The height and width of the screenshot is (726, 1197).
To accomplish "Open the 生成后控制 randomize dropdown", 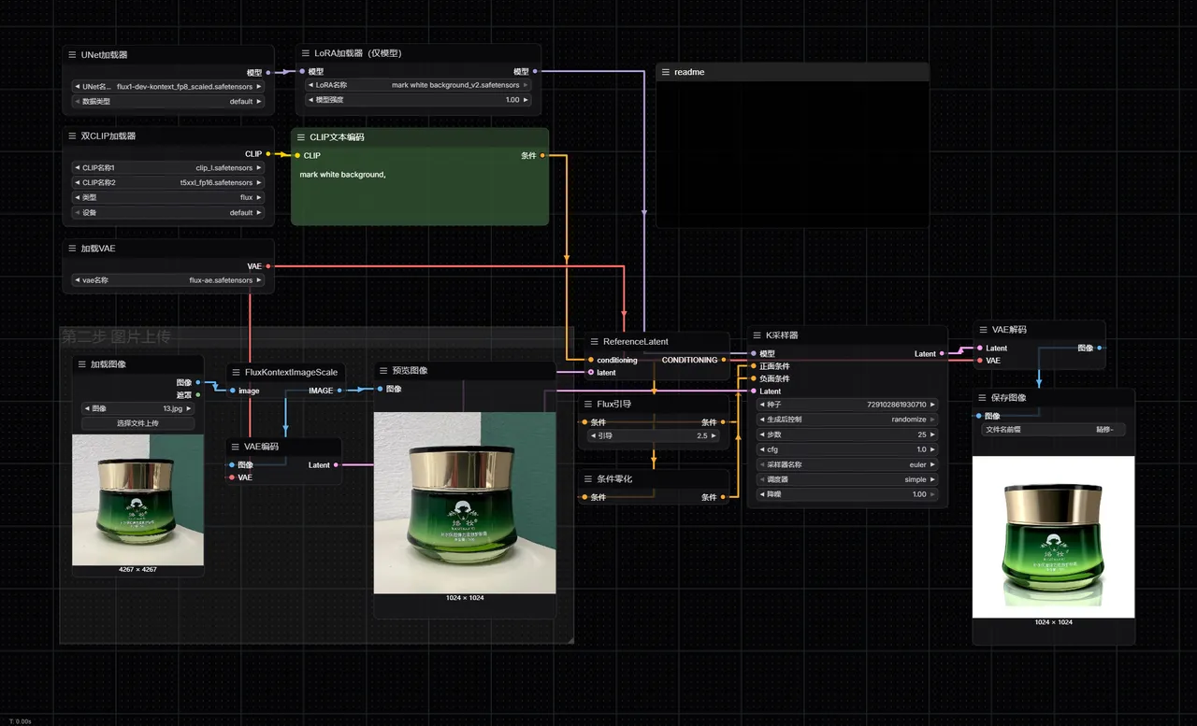I will click(846, 420).
